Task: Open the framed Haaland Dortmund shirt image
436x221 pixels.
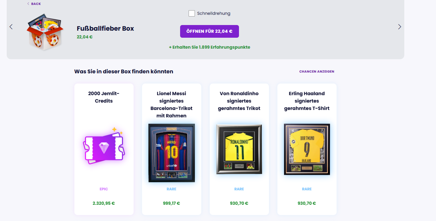Action: [307, 149]
